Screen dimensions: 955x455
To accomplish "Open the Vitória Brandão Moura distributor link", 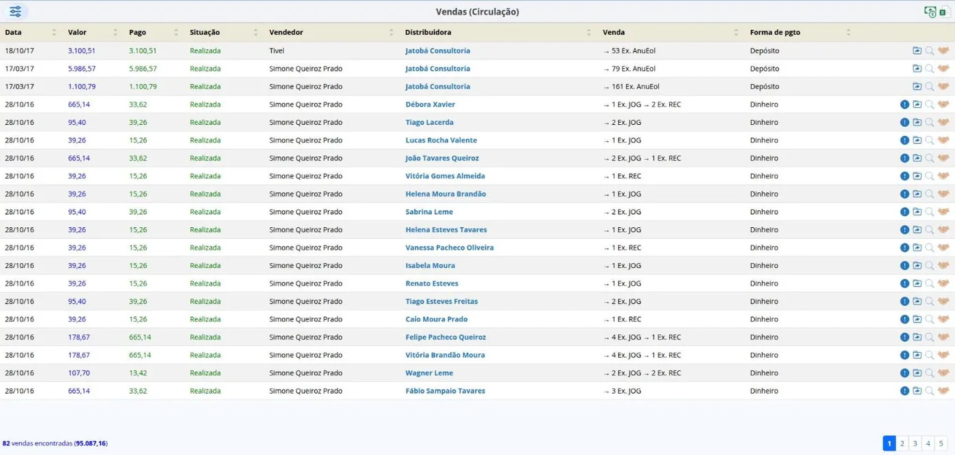I will pyautogui.click(x=445, y=355).
